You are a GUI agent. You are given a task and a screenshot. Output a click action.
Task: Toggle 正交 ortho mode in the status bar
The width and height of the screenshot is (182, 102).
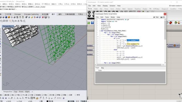[x=77, y=101]
